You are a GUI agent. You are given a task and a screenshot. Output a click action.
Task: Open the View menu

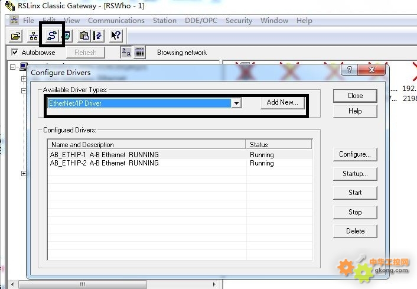coord(72,21)
